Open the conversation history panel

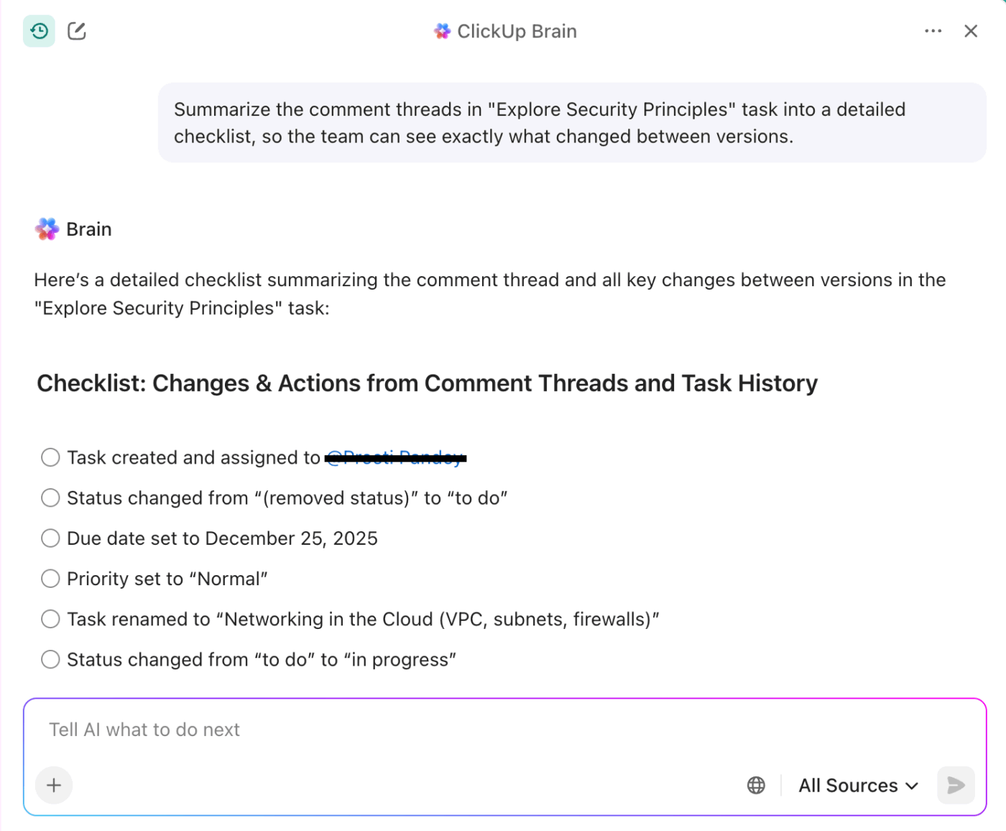tap(39, 31)
